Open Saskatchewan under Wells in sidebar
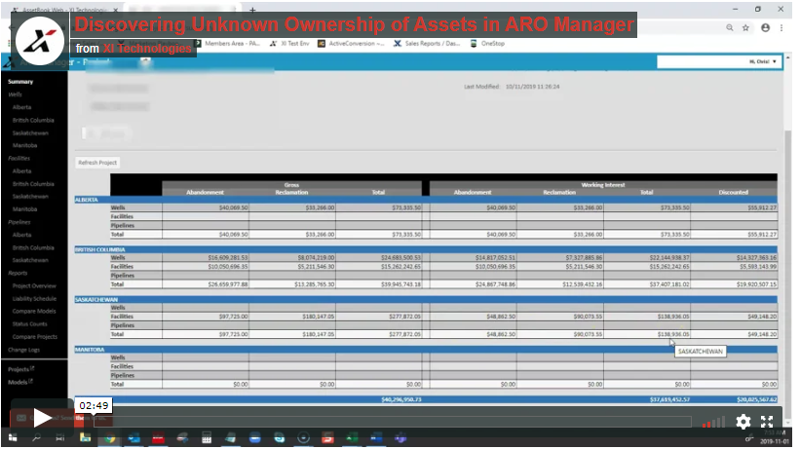Screen dimensions: 800x449 click(30, 133)
